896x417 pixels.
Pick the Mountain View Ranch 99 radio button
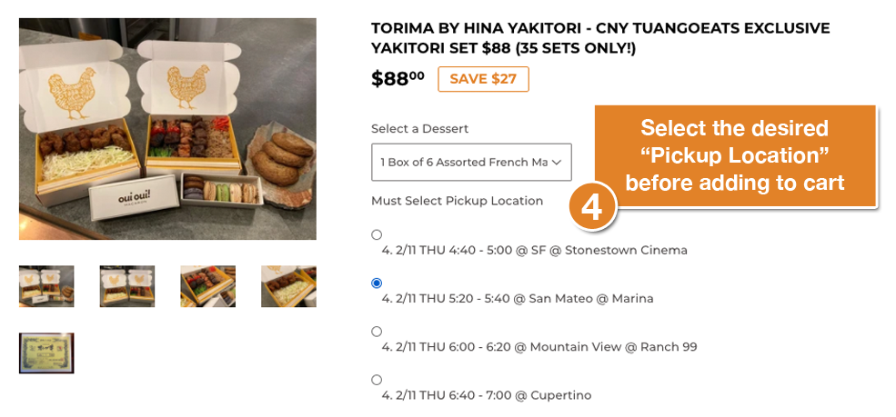[x=377, y=332]
